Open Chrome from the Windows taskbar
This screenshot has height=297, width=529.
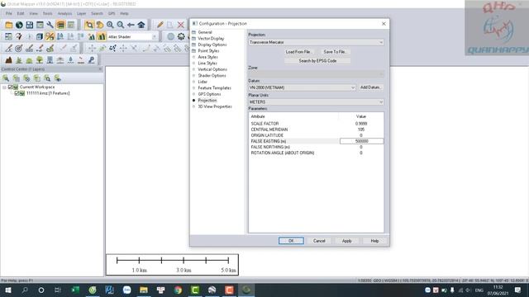pos(178,290)
